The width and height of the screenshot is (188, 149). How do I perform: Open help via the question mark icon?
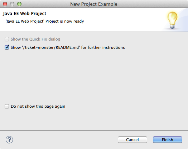9,140
